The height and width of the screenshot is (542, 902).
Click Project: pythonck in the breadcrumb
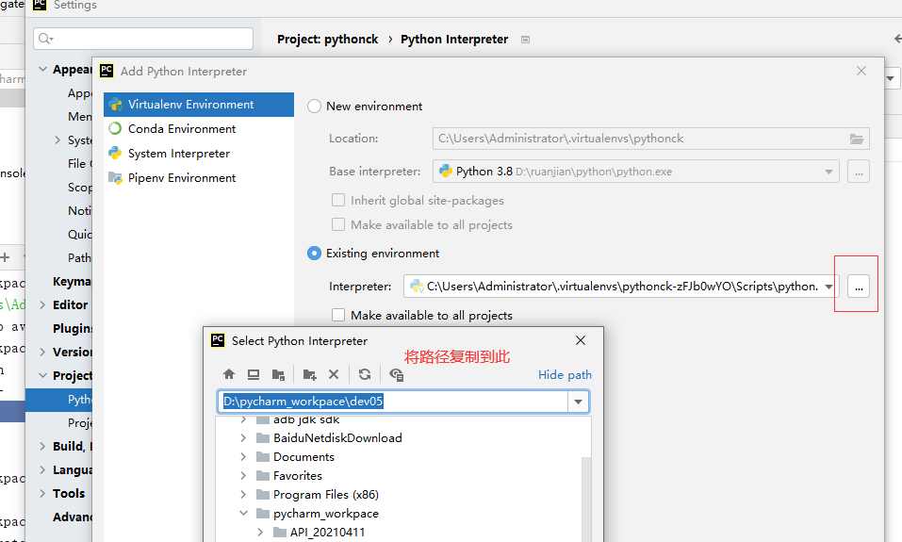click(x=327, y=40)
